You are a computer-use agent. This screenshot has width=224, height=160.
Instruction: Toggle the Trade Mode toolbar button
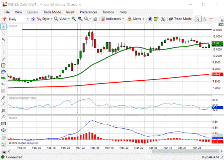tap(180, 19)
